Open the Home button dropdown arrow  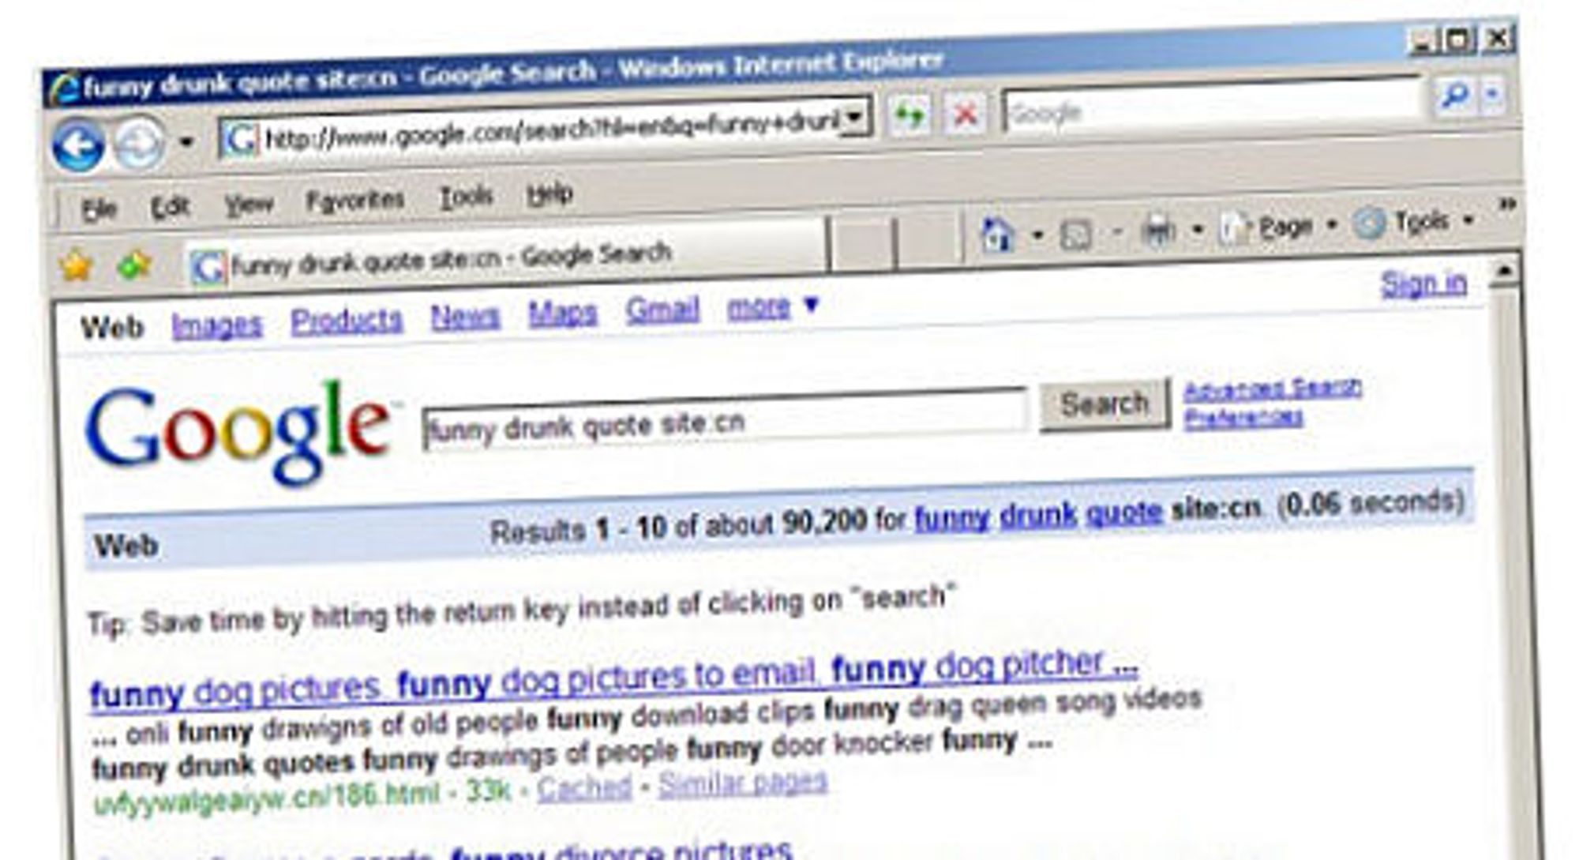click(x=1038, y=235)
